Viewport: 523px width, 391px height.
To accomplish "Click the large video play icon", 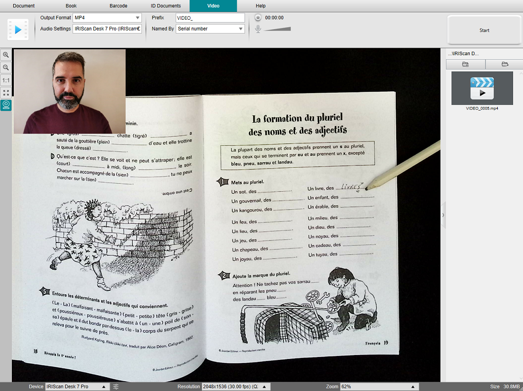I will click(18, 30).
